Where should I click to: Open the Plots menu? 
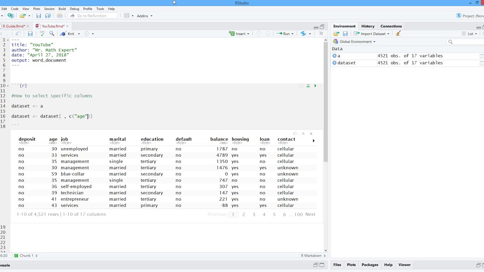(37, 9)
